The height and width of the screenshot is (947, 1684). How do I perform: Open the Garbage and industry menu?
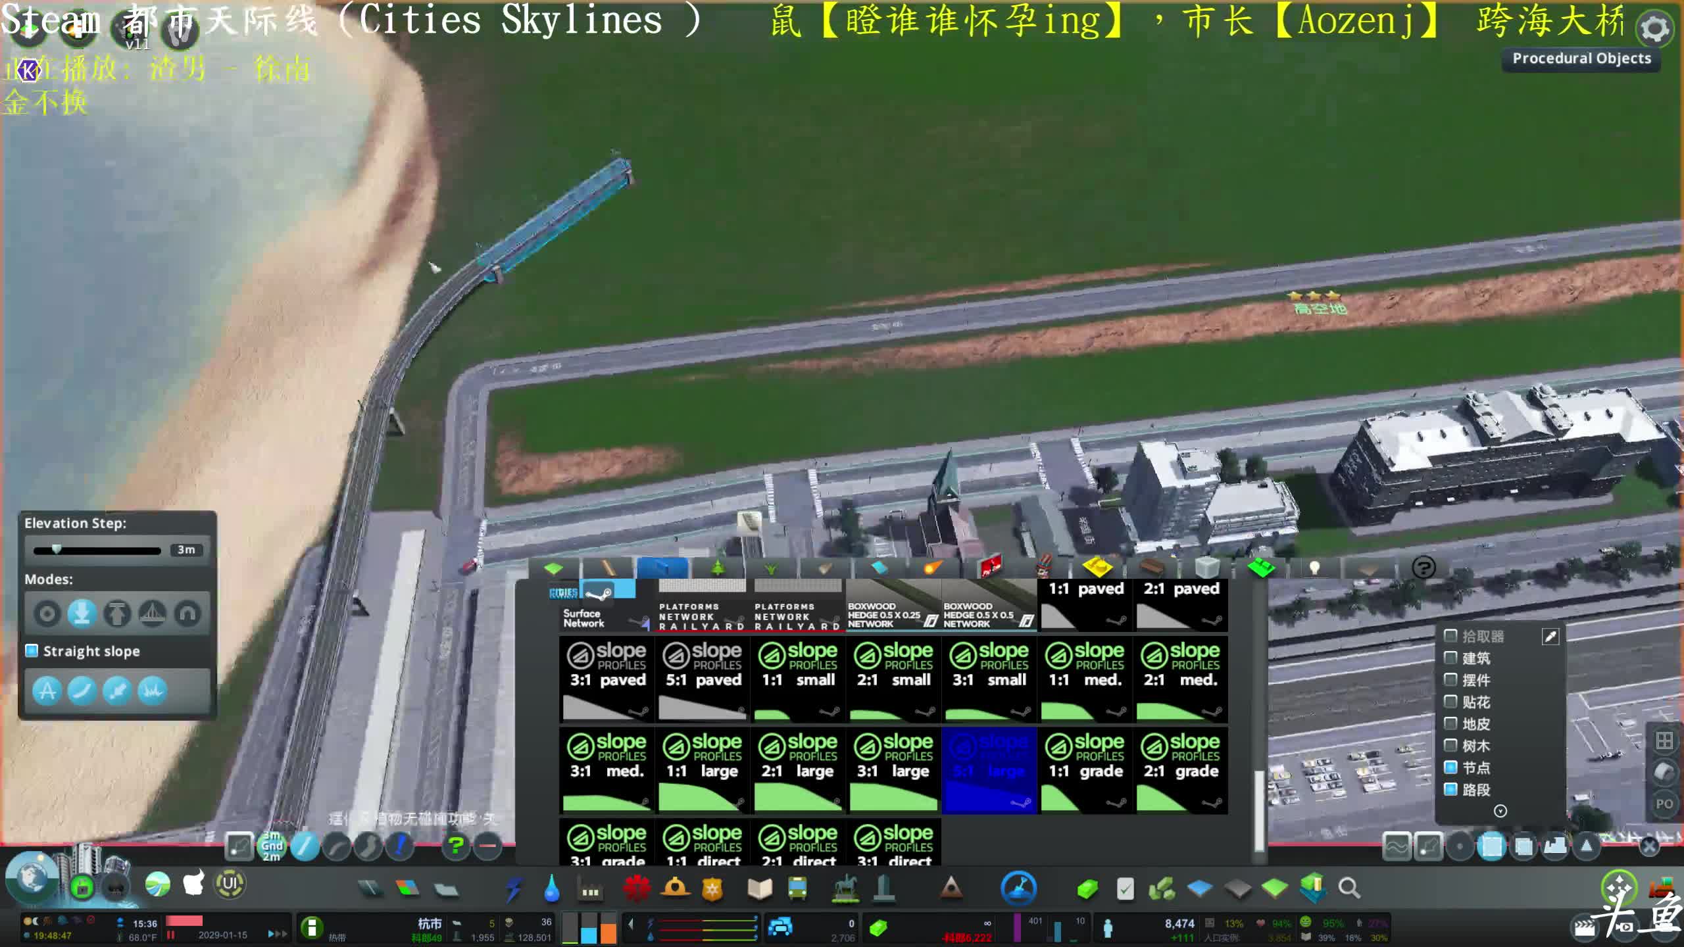click(x=591, y=889)
